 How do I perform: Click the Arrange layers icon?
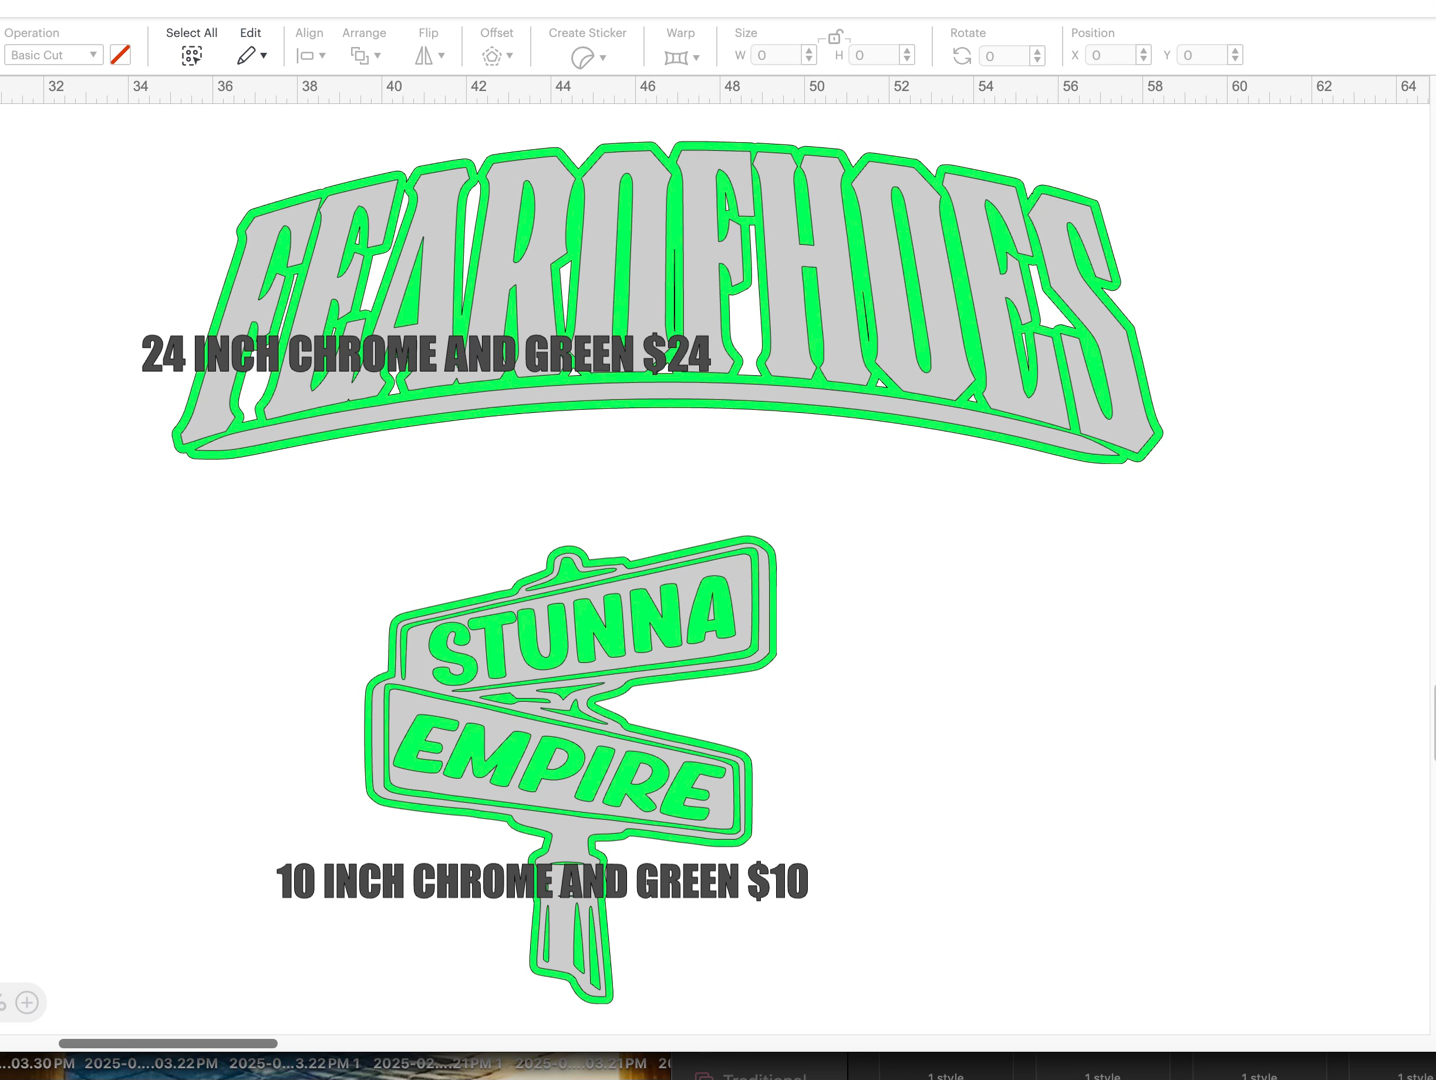point(359,56)
